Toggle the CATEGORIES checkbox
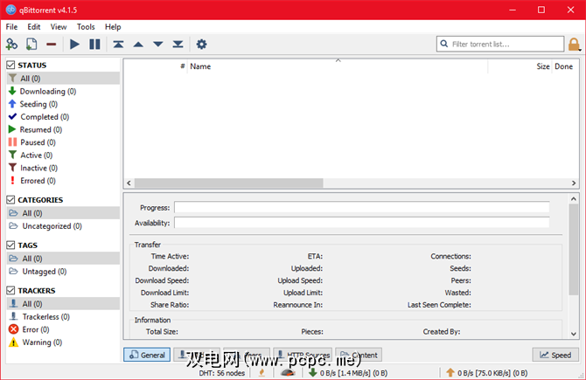The height and width of the screenshot is (380, 586). point(10,200)
